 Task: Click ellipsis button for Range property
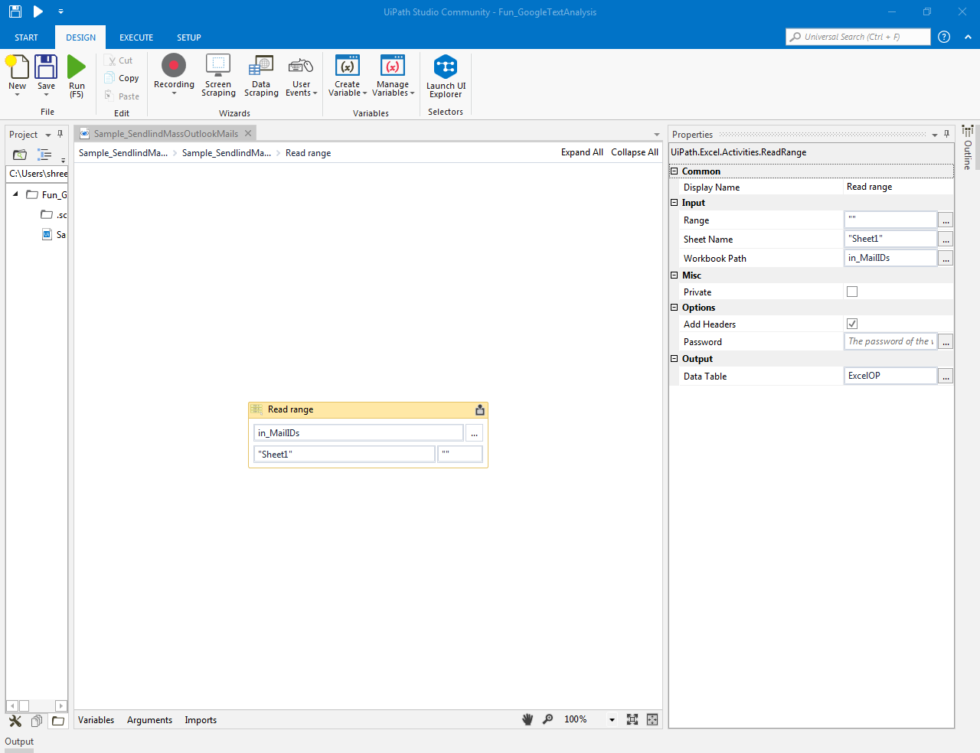click(946, 220)
